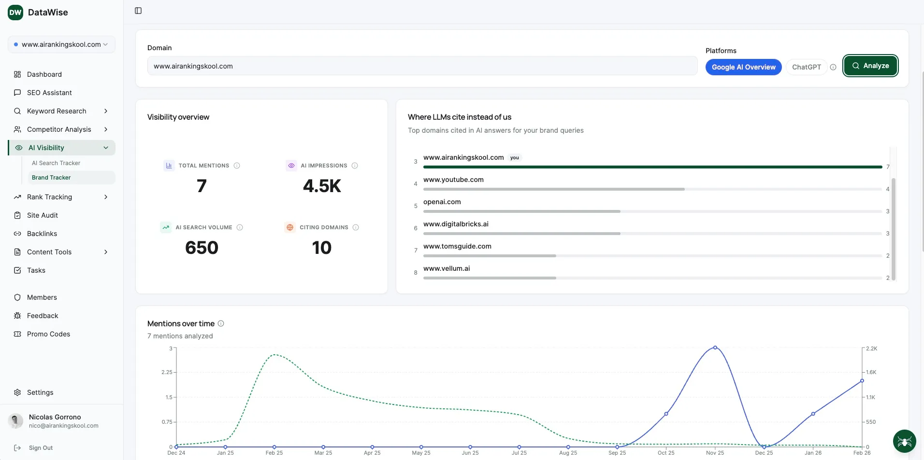Open the SEO Assistant

[x=49, y=92]
